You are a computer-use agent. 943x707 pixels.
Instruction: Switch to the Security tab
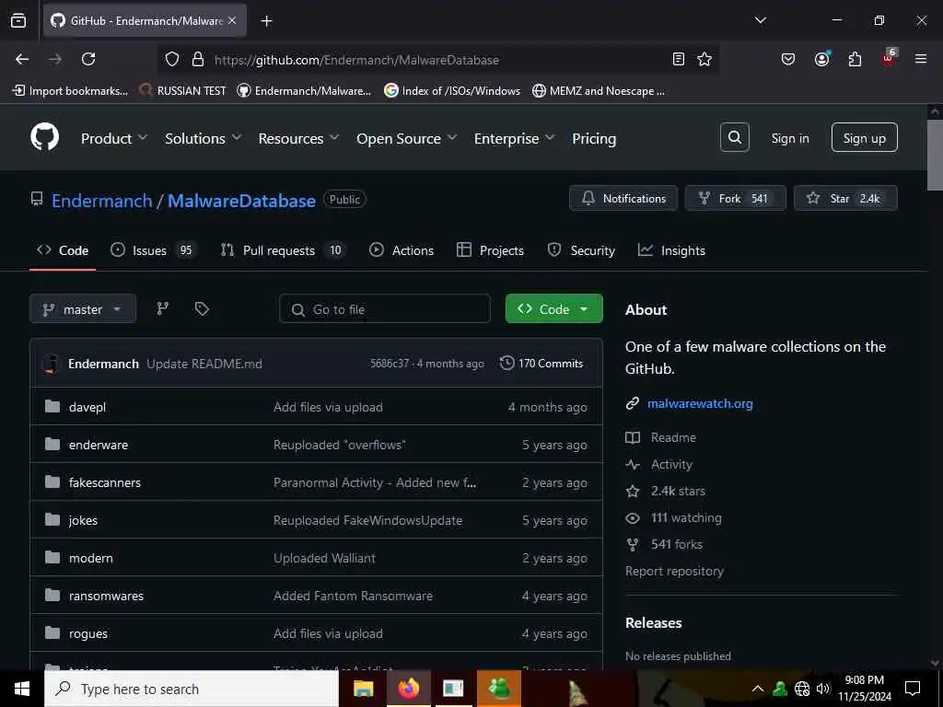click(x=581, y=250)
